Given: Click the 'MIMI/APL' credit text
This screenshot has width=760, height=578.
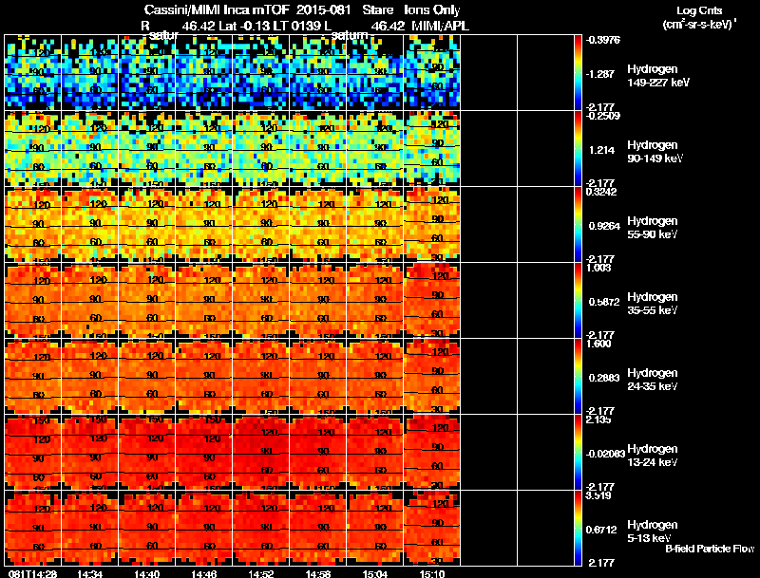Looking at the screenshot, I should [x=441, y=27].
